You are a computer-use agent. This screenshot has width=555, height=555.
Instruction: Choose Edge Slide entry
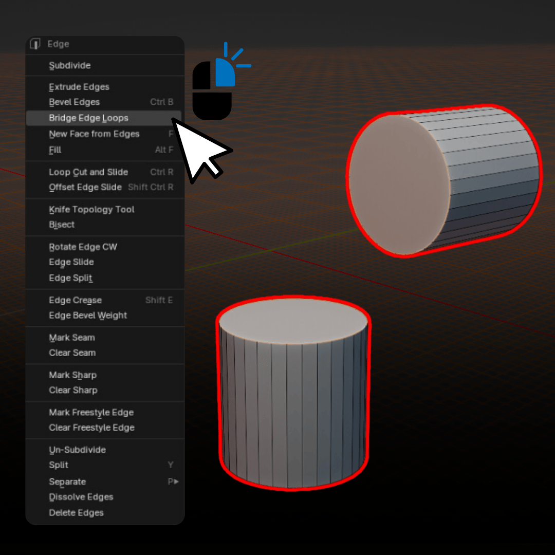pos(105,262)
